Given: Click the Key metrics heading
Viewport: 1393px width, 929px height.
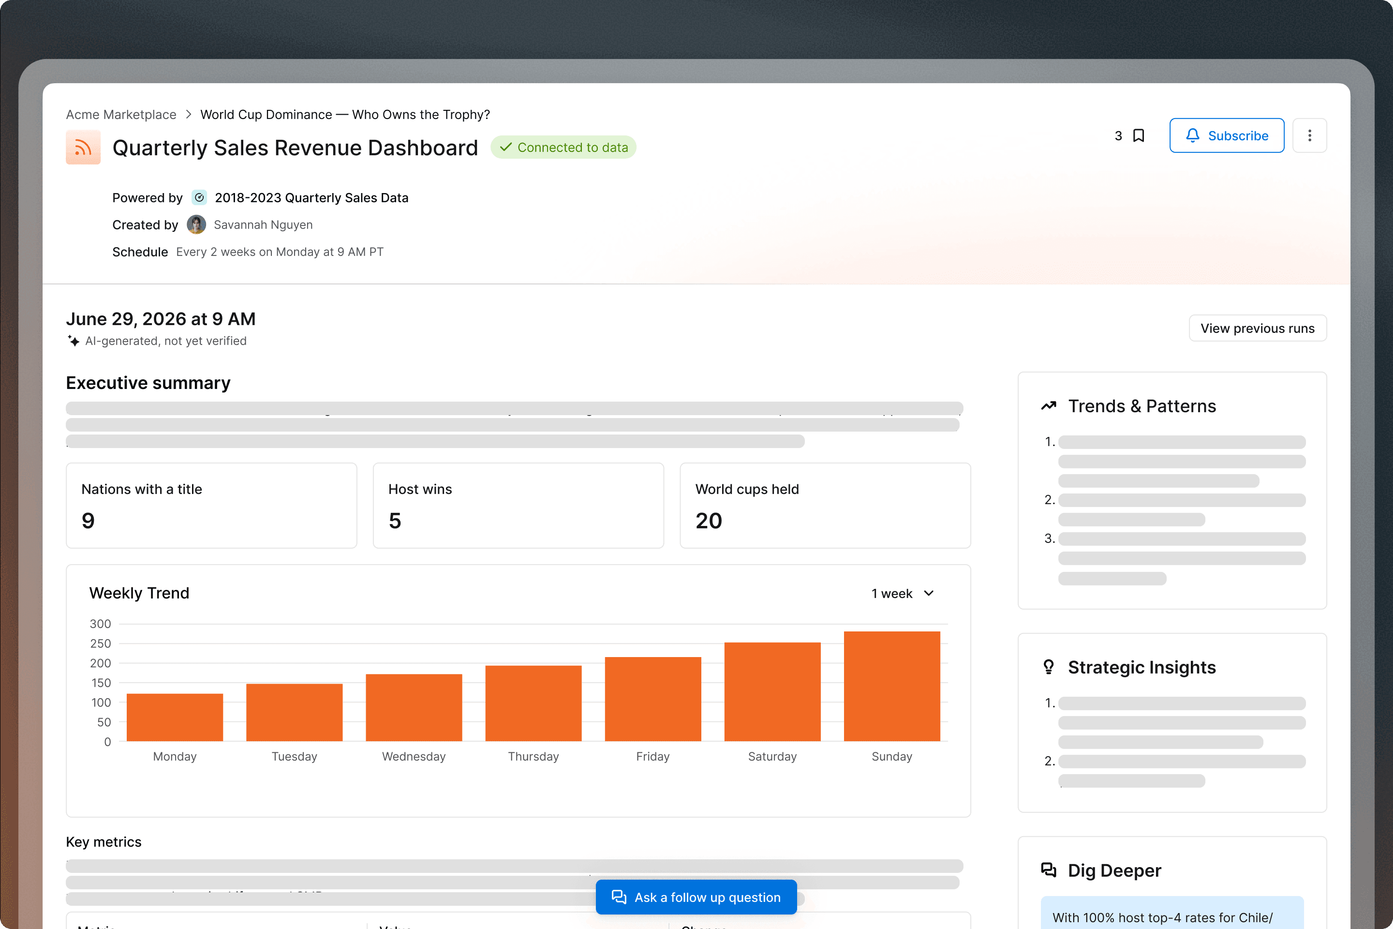Looking at the screenshot, I should click(104, 842).
